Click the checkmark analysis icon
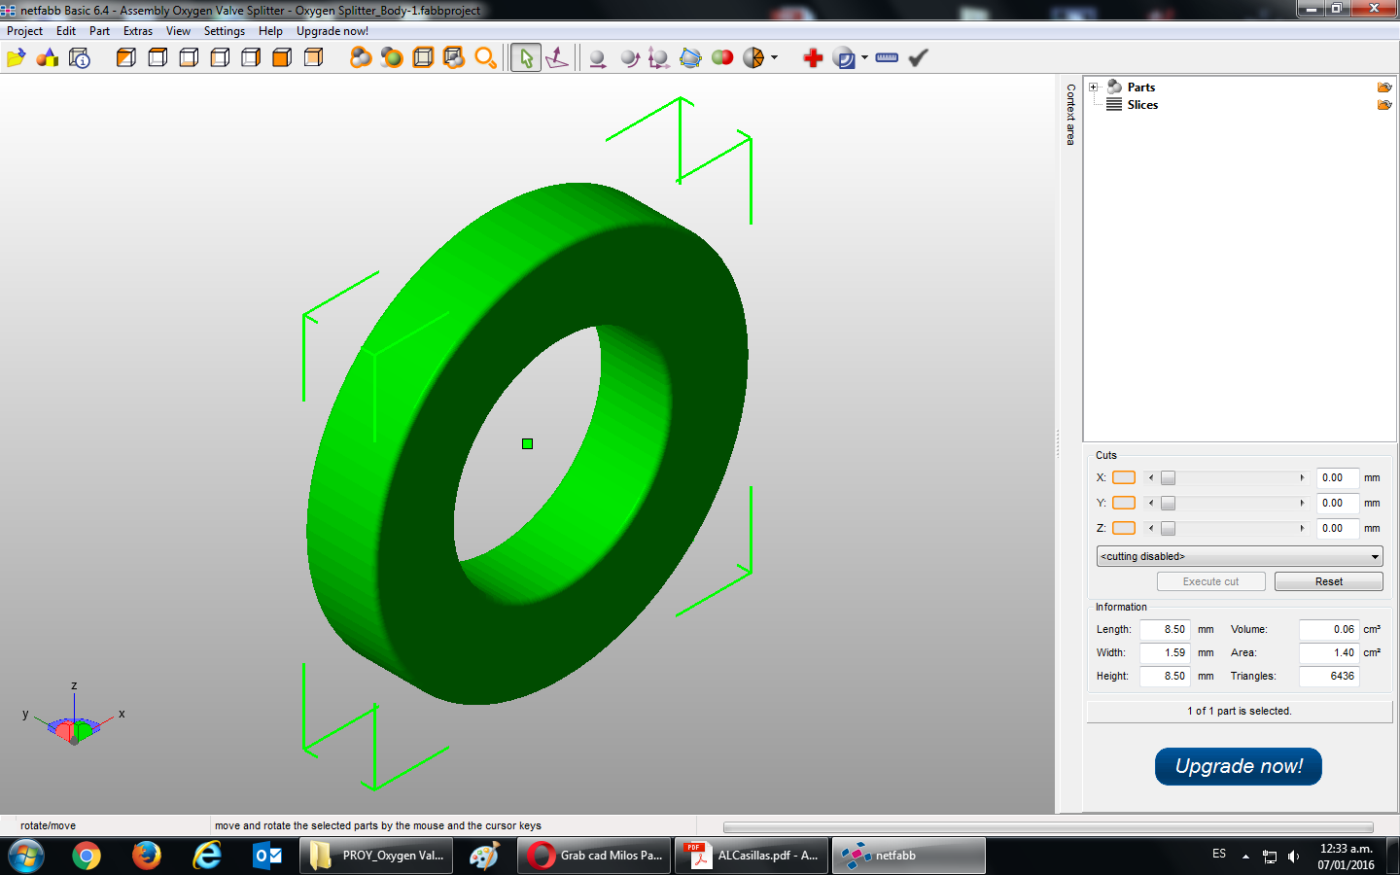The width and height of the screenshot is (1400, 875). point(918,58)
